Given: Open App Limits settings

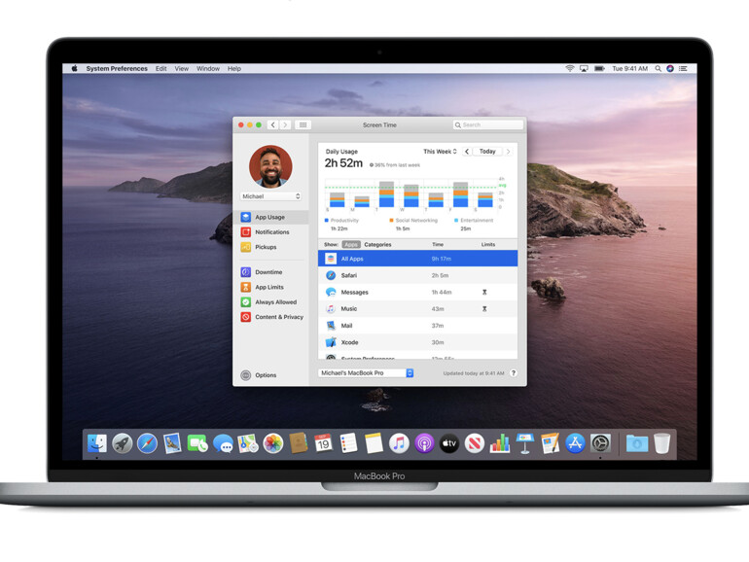Looking at the screenshot, I should 270,287.
